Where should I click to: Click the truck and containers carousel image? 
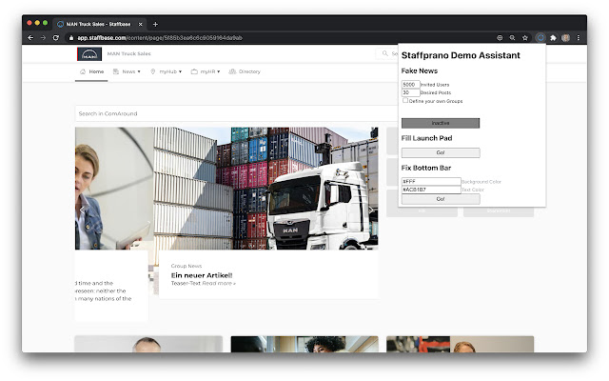pos(265,189)
